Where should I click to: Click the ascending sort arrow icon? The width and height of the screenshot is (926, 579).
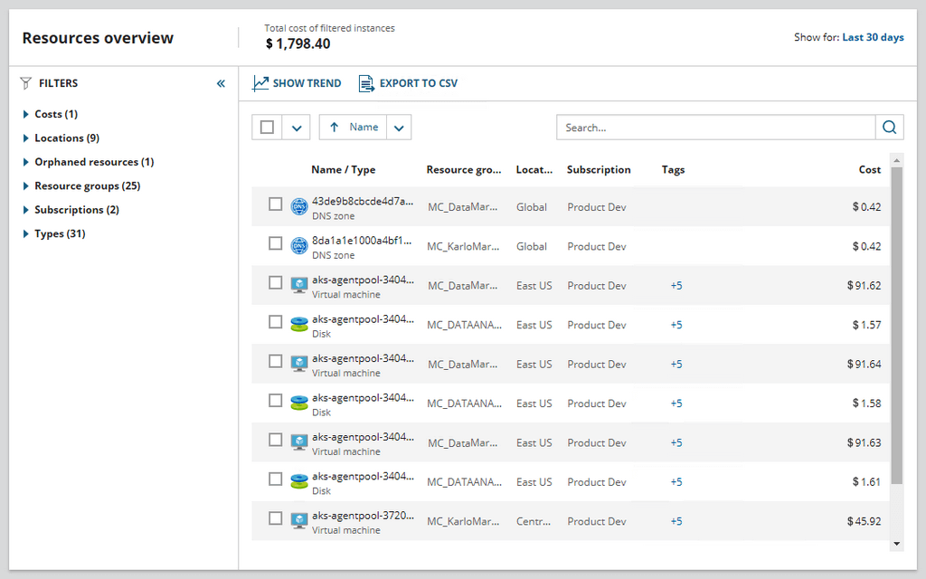tap(335, 128)
